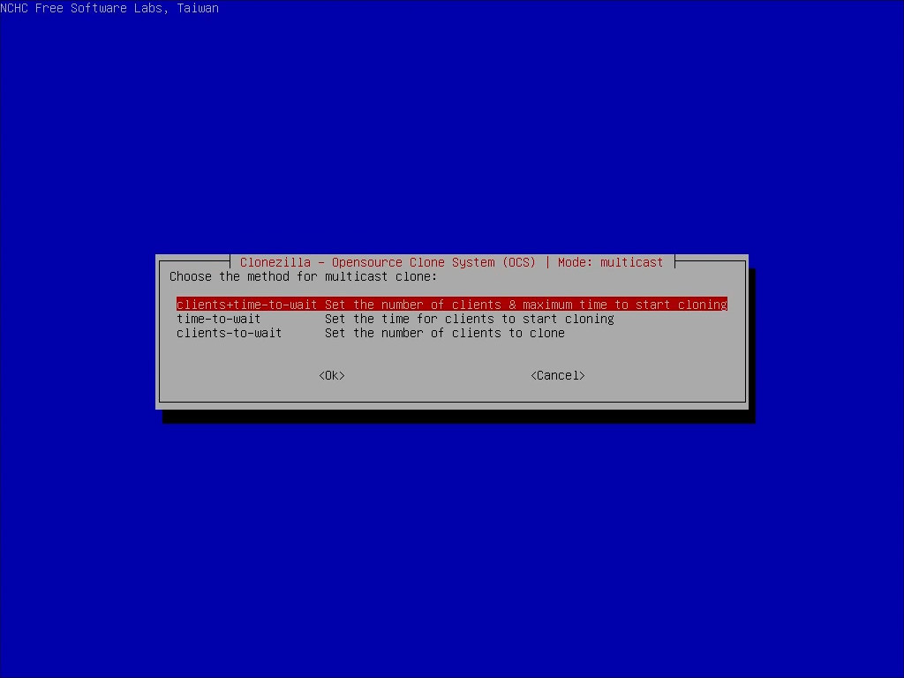Click the word Clonezilla in dialog title
Image resolution: width=904 pixels, height=678 pixels.
click(x=275, y=262)
